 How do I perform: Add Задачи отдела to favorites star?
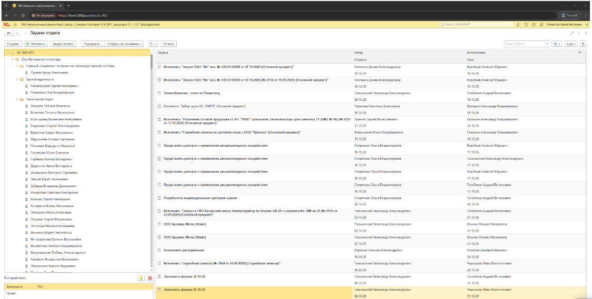coord(26,33)
